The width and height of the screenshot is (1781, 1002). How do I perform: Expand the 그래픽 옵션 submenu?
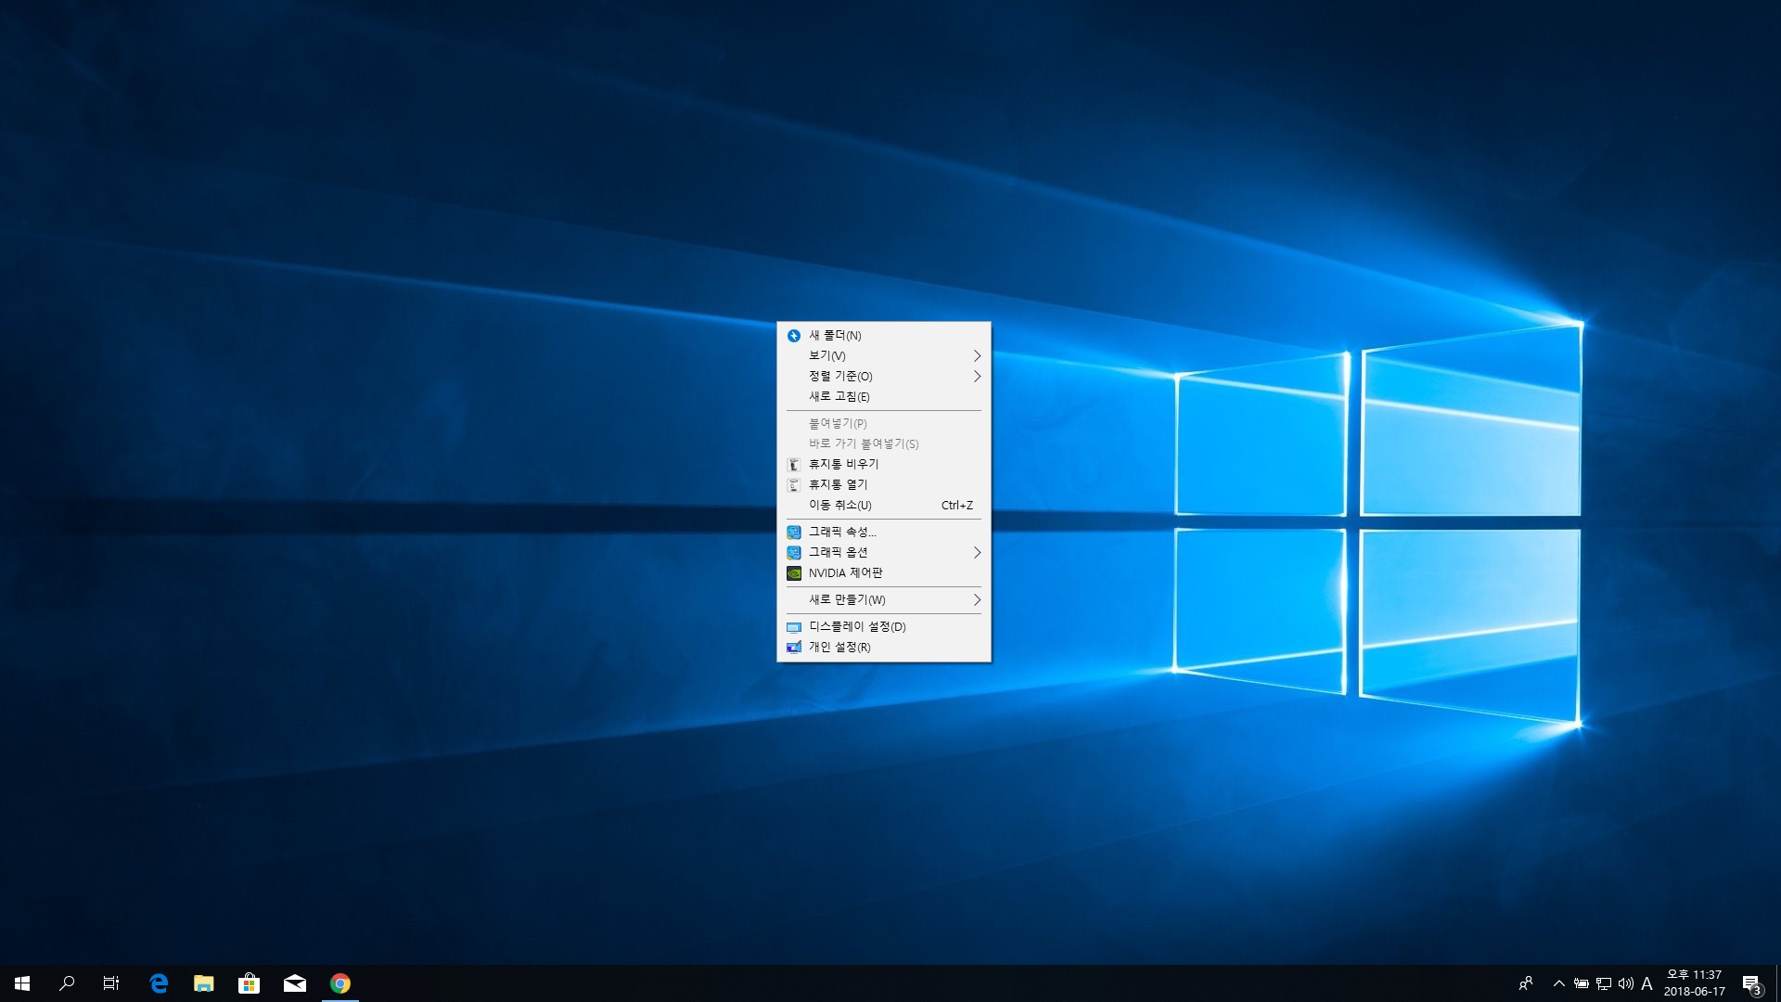click(x=883, y=552)
